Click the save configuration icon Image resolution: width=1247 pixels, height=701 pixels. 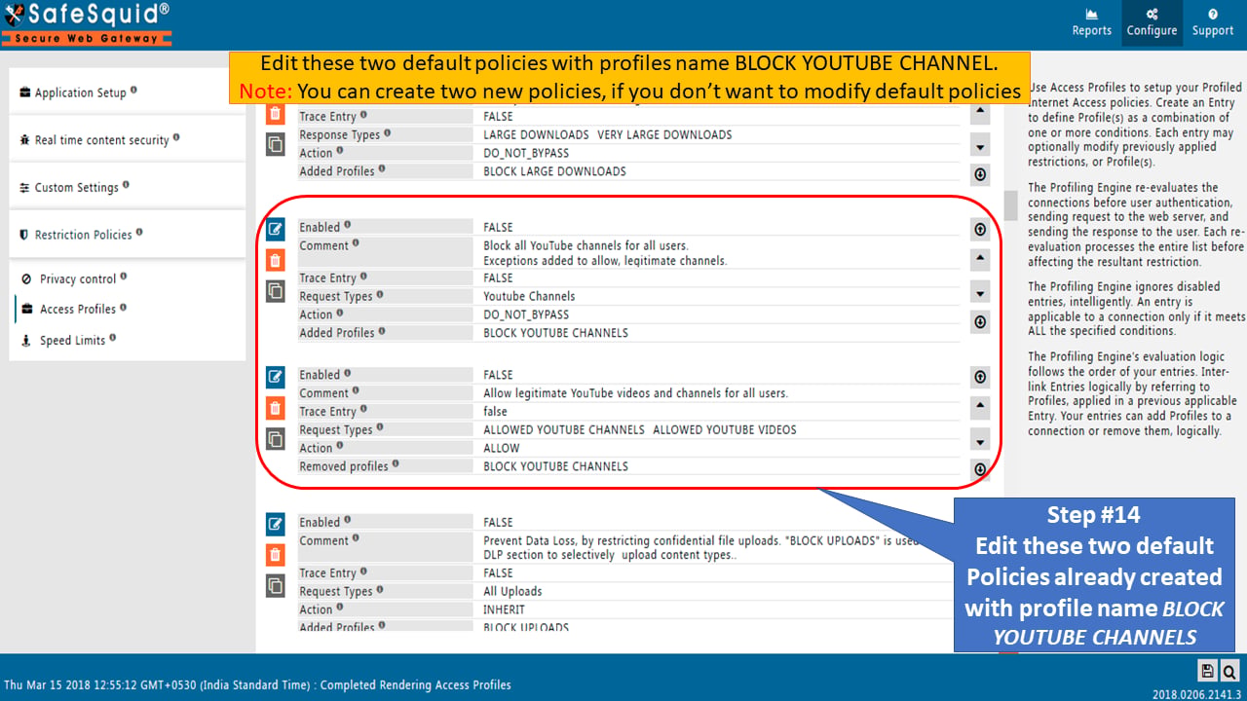click(1207, 670)
